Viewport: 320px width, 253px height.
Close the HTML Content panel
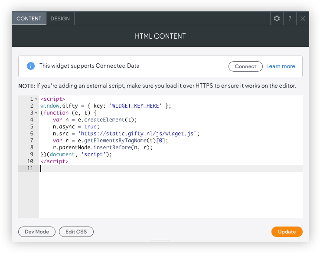303,18
